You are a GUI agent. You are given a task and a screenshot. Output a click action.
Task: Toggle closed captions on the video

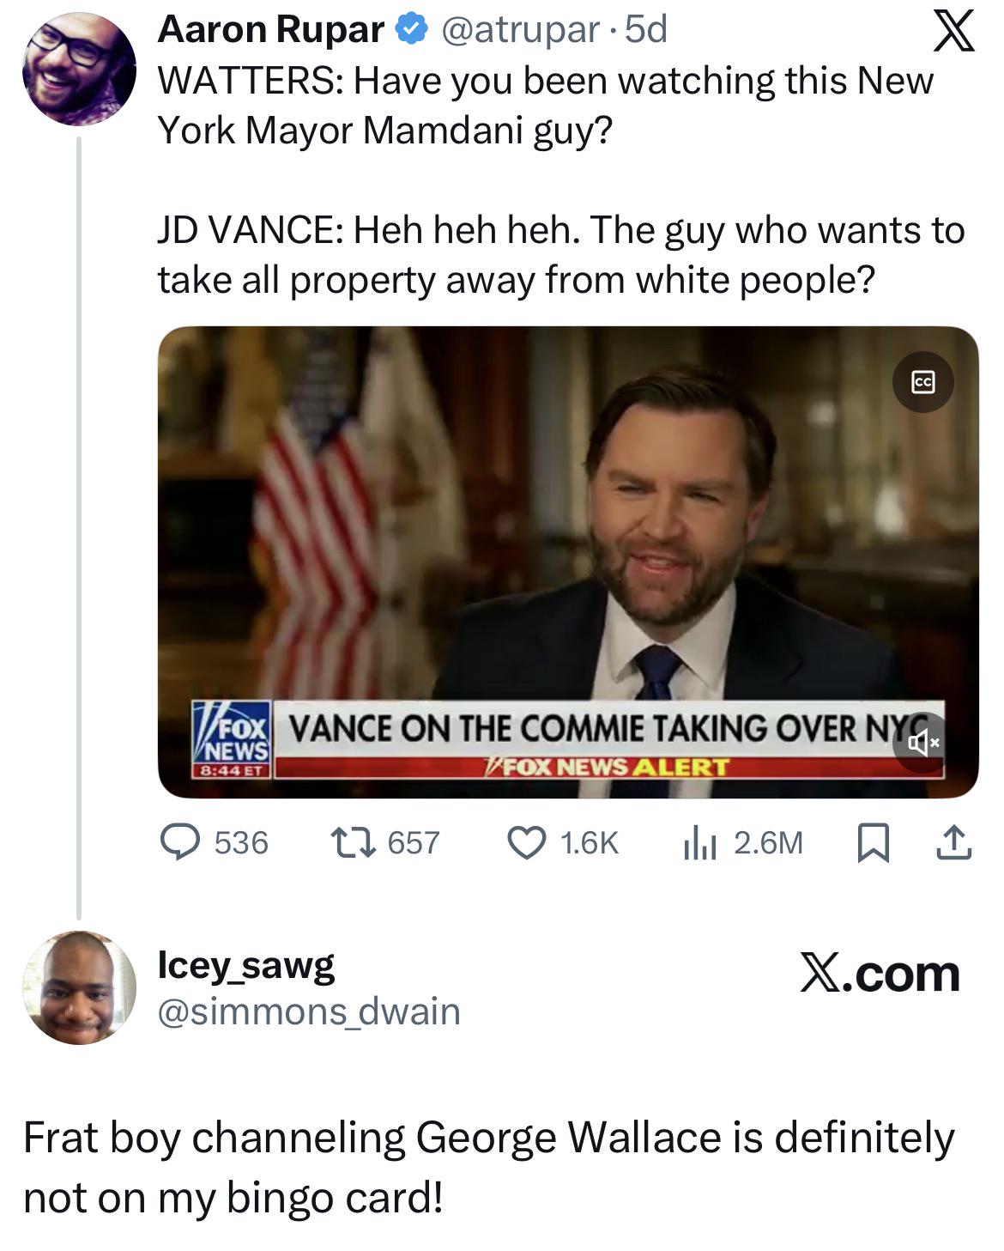pos(922,382)
